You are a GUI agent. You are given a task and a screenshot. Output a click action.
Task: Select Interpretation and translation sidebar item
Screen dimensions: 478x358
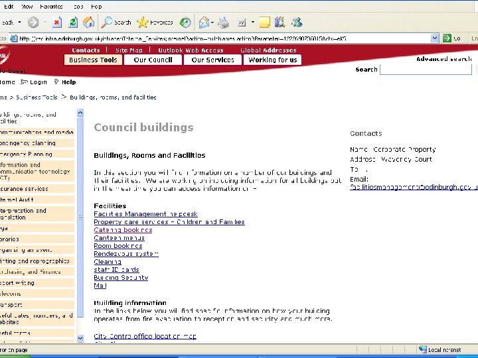point(37,214)
